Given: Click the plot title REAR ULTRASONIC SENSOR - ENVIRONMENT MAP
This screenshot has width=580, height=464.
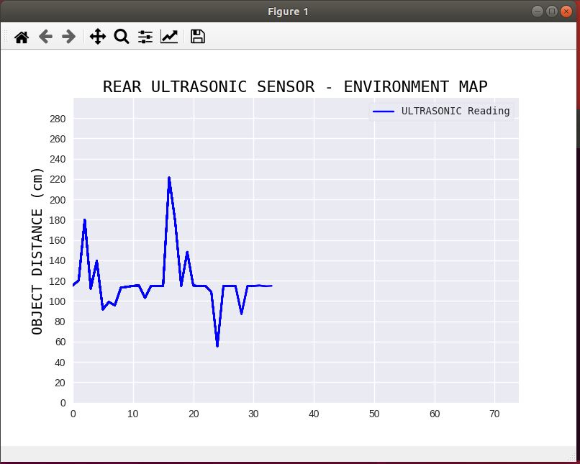Looking at the screenshot, I should 295,86.
